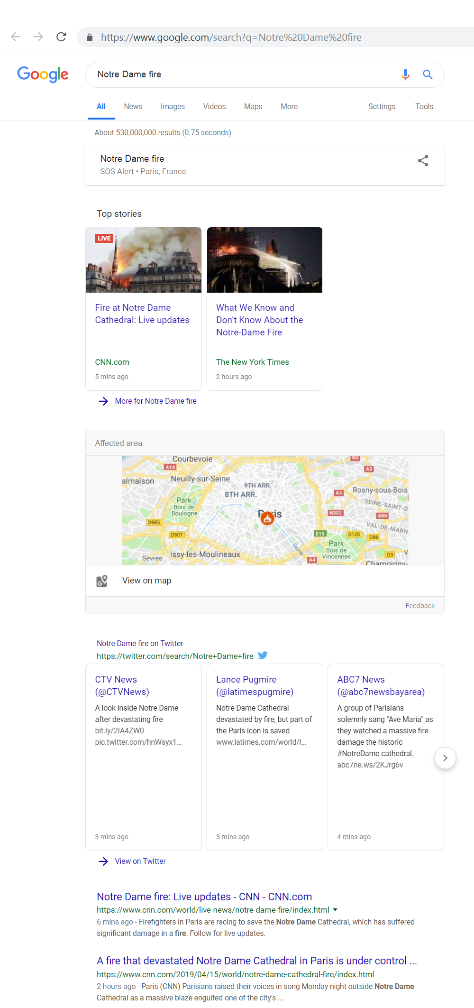Open Fire at Notre Dame Cathedral: Live updates
Viewport: 474px width, 1008px height.
point(142,314)
